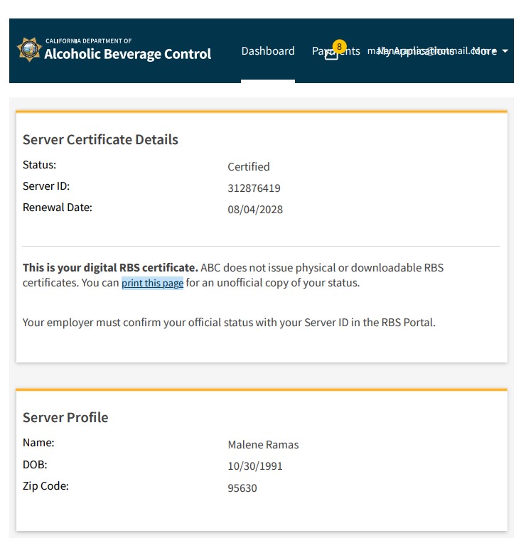The image size is (521, 538).
Task: Click the Server Certificate Details heading
Action: (100, 140)
